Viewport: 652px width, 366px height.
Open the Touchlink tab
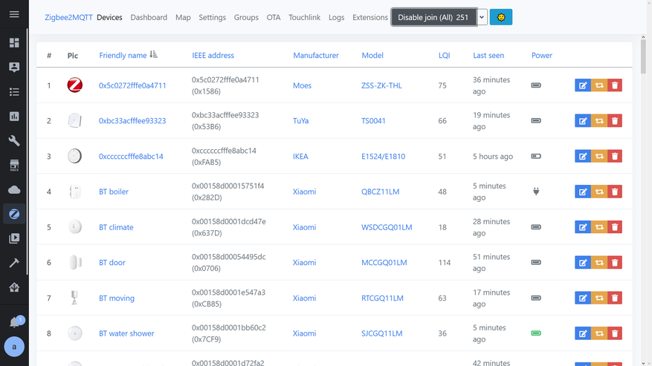[304, 18]
